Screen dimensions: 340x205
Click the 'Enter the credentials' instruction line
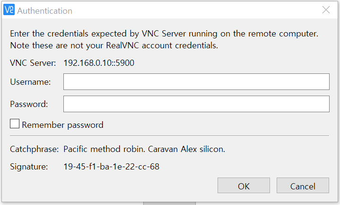click(x=164, y=34)
